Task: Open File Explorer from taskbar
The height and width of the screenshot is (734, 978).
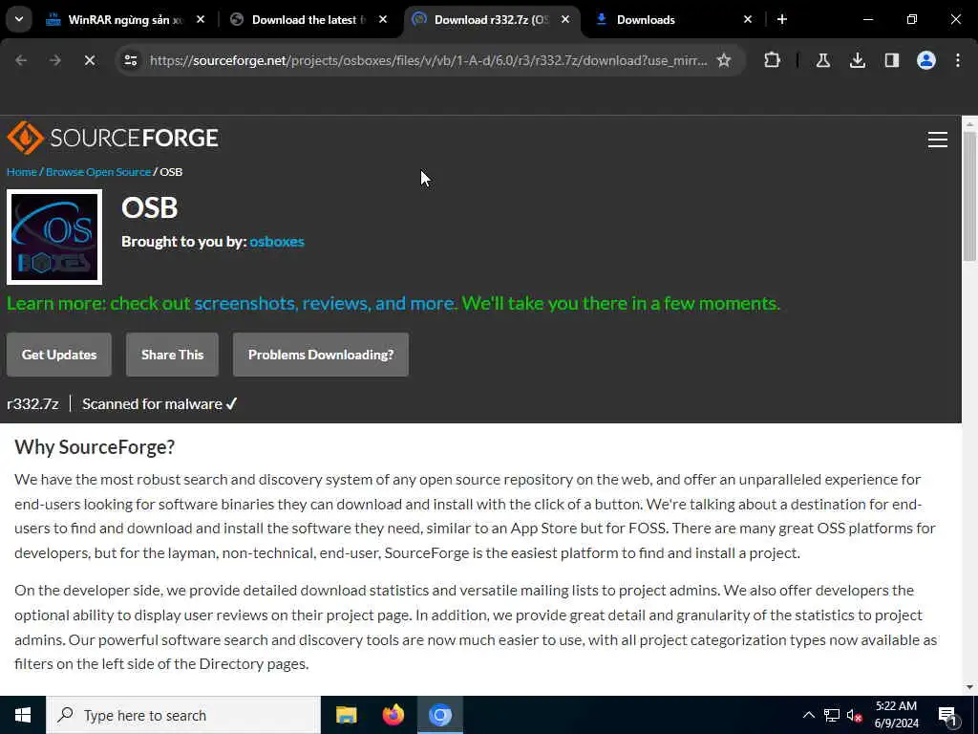Action: click(x=346, y=715)
